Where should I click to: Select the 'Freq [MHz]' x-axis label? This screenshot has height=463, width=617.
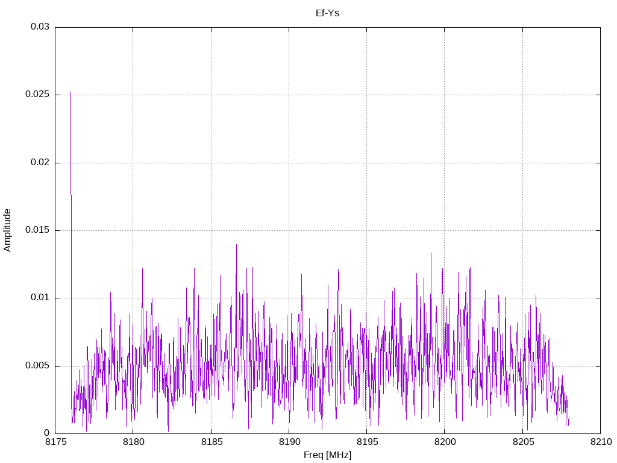click(327, 455)
